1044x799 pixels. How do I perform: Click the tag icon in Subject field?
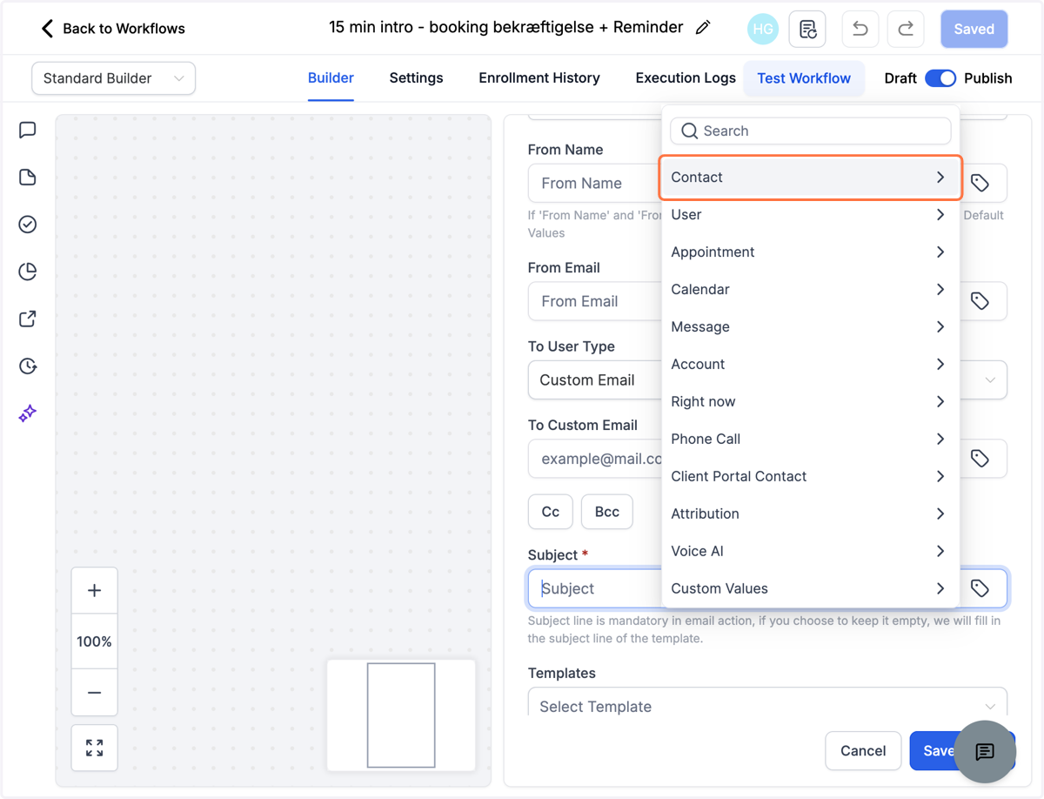click(980, 588)
